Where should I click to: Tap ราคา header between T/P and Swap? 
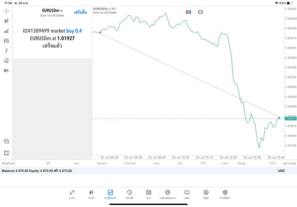point(225,163)
